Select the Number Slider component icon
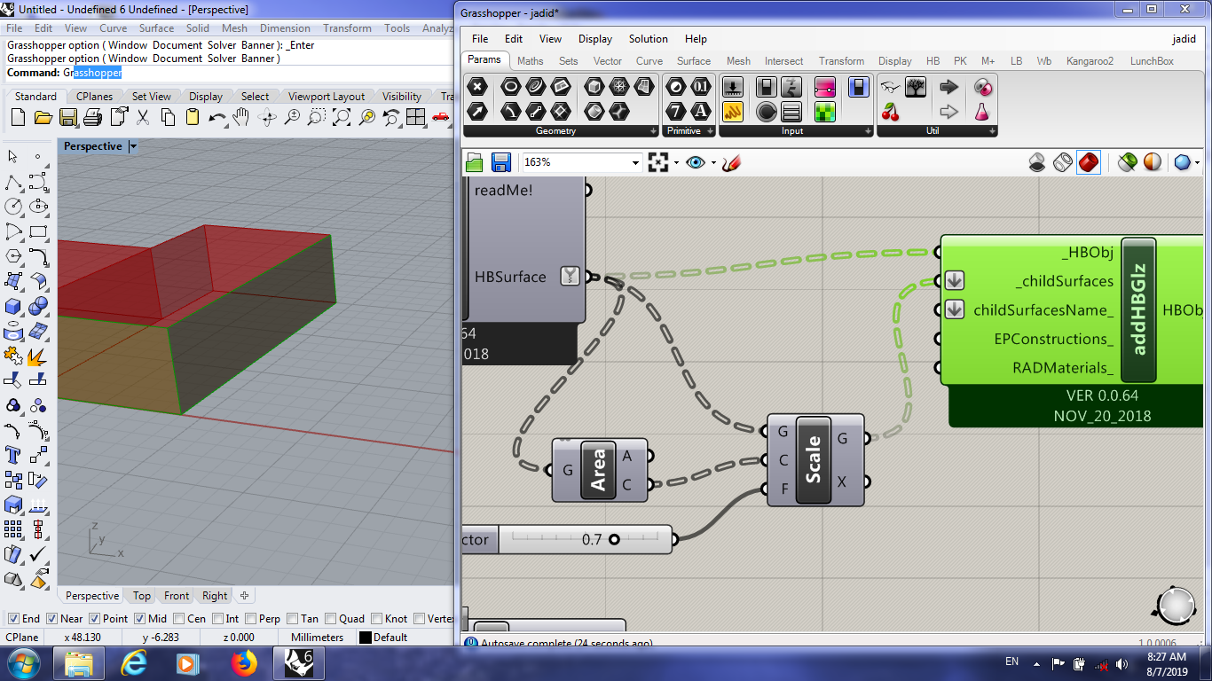The height and width of the screenshot is (681, 1212). click(733, 87)
